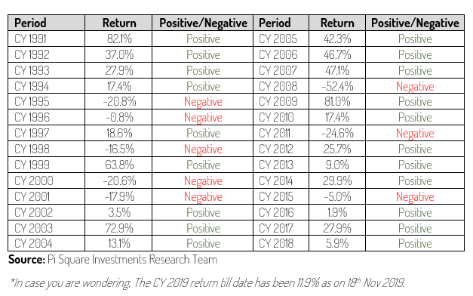Click the Positive label for CY 2016
473x296 pixels.
[x=415, y=213]
